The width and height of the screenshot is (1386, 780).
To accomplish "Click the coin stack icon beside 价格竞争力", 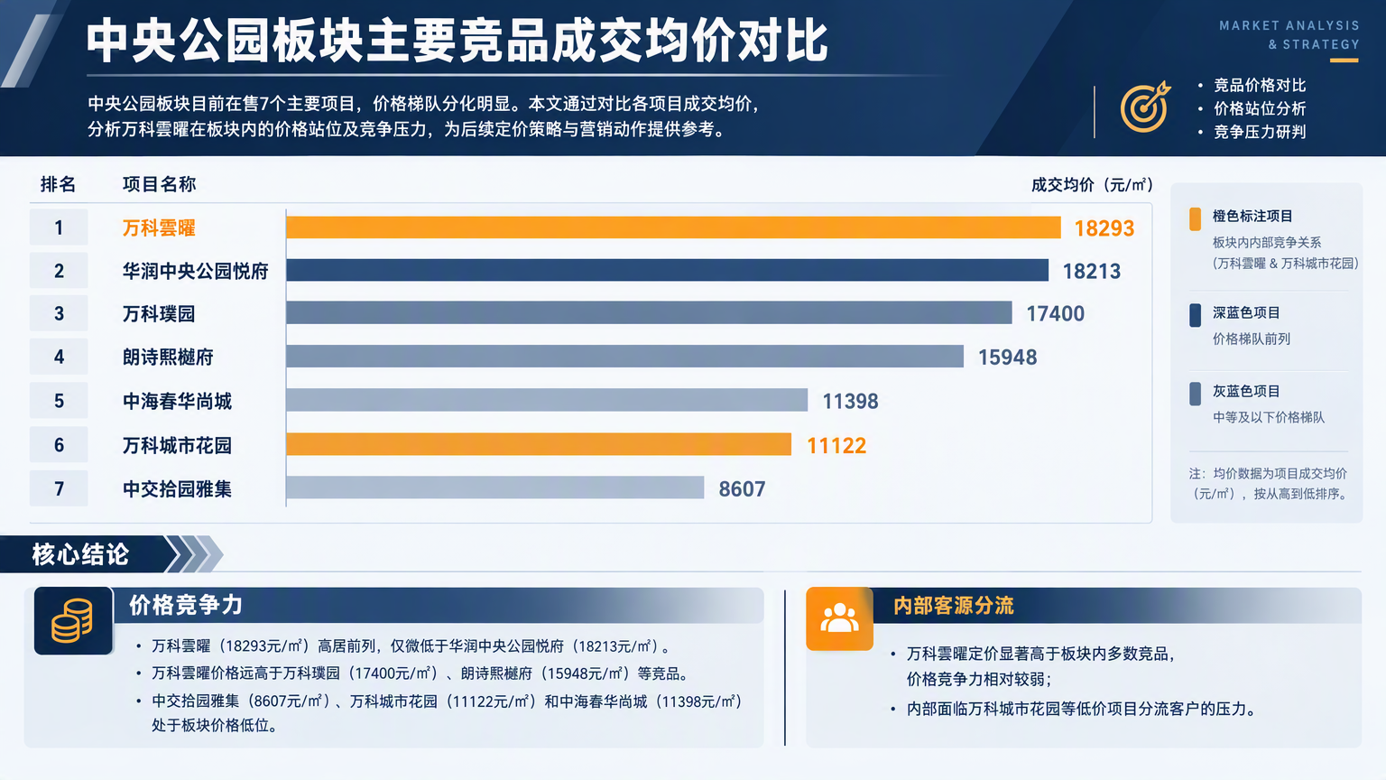I will (x=73, y=621).
